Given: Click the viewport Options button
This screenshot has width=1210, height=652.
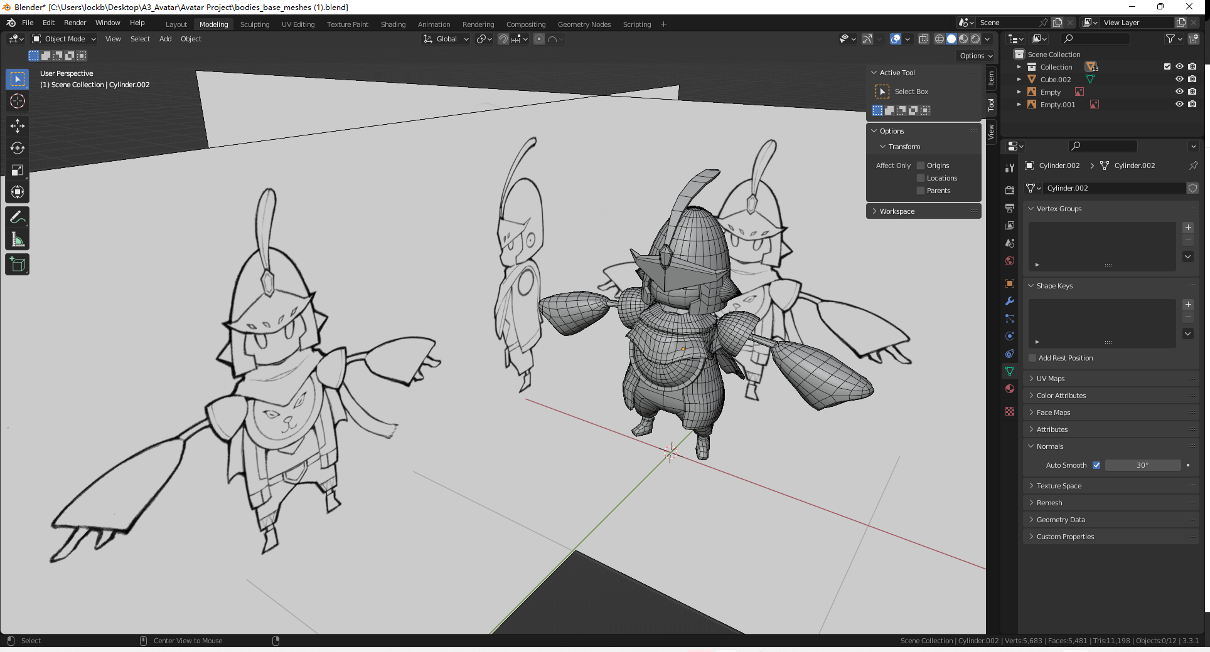Looking at the screenshot, I should point(976,56).
